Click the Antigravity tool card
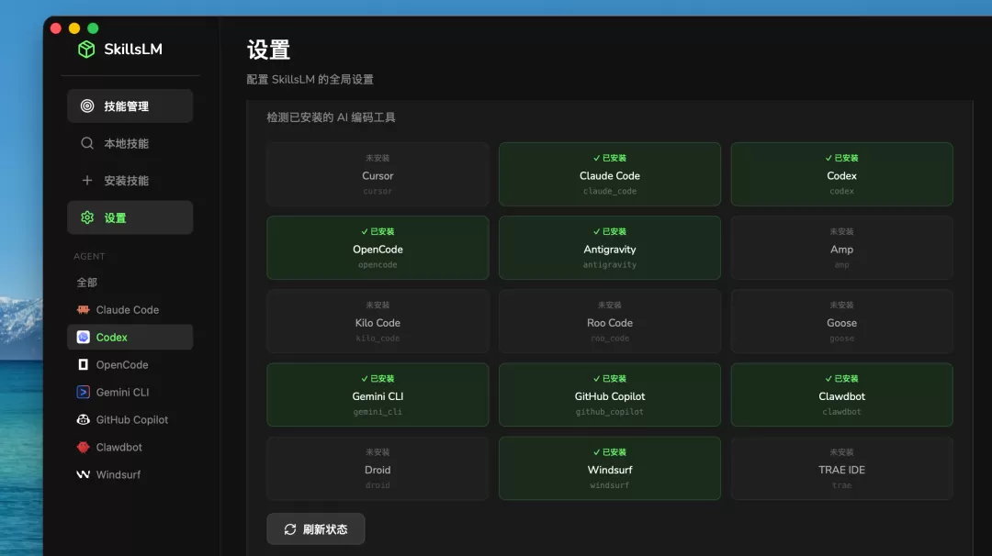The width and height of the screenshot is (992, 556). click(x=610, y=248)
